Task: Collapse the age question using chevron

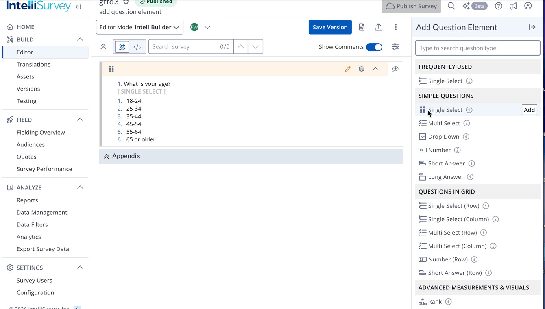Action: coord(375,69)
